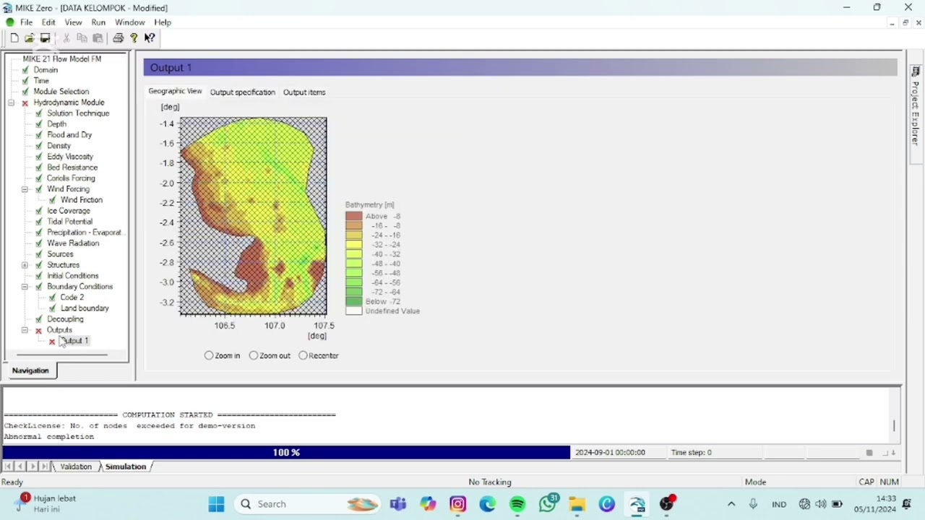Collapse the Boundary Conditions tree node

point(25,287)
